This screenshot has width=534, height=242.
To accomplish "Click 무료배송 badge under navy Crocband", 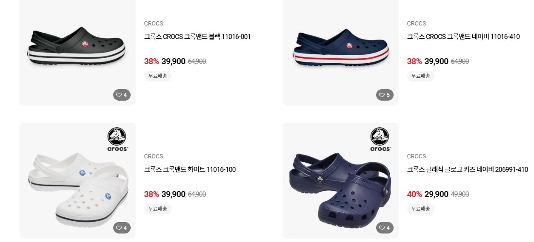I will [421, 76].
